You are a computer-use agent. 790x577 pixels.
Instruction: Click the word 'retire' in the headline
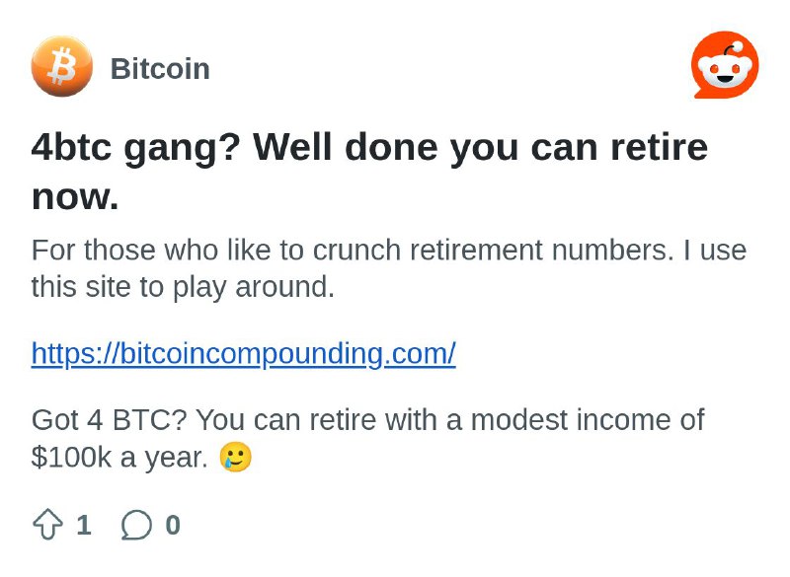[660, 147]
